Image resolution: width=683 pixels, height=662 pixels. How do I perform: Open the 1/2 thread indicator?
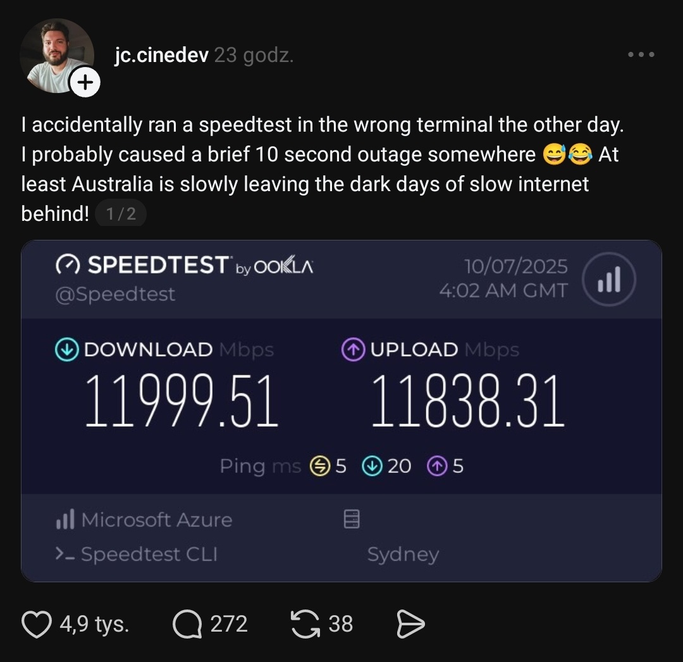(x=120, y=214)
